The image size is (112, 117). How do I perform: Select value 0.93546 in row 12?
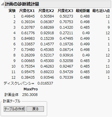coord(47,78)
